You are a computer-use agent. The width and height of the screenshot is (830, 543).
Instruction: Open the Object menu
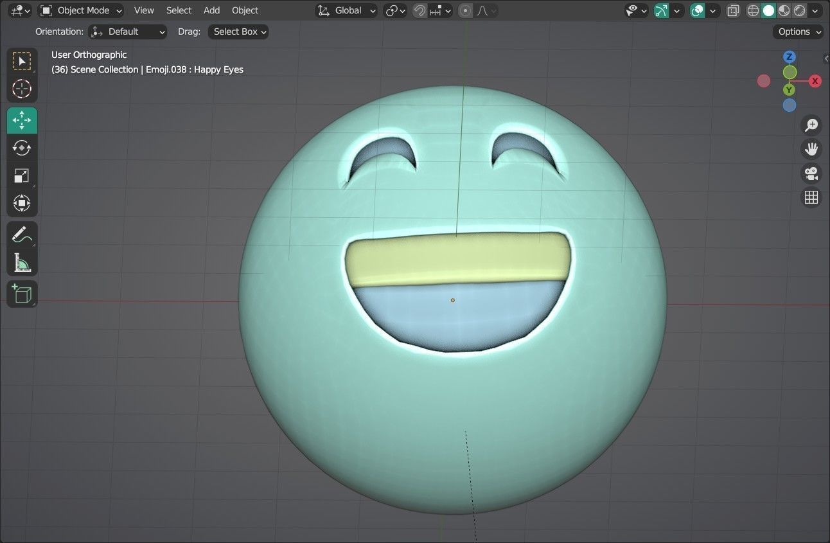[x=245, y=10]
